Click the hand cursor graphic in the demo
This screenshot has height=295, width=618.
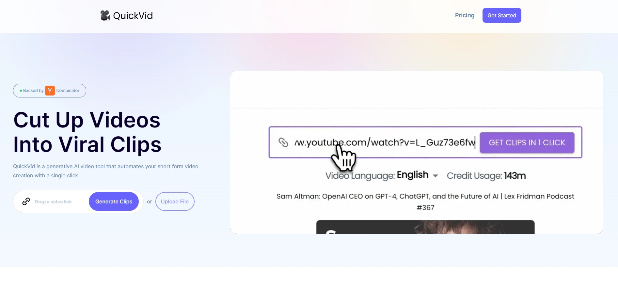pos(343,158)
